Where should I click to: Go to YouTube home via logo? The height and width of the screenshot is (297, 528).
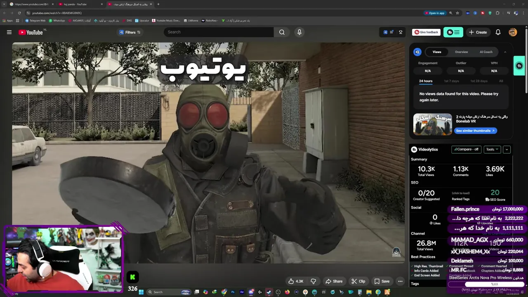tap(31, 32)
